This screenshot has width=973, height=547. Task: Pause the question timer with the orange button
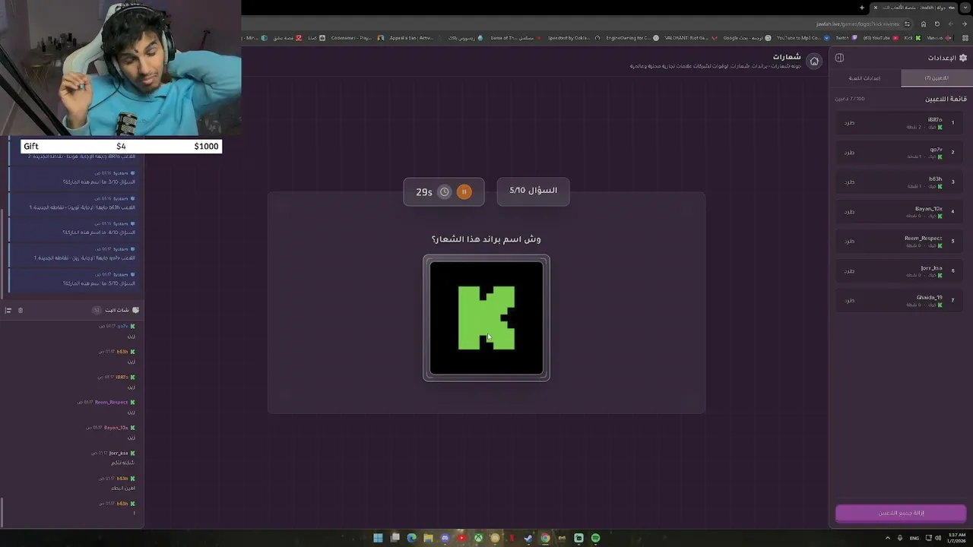pyautogui.click(x=464, y=192)
